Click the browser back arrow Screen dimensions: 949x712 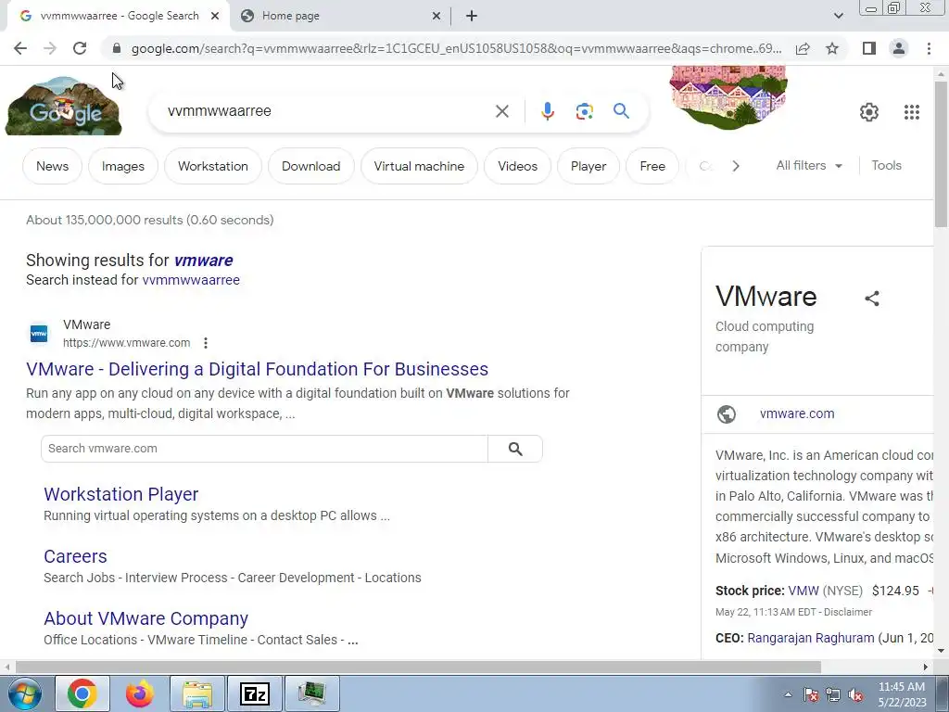[x=20, y=48]
